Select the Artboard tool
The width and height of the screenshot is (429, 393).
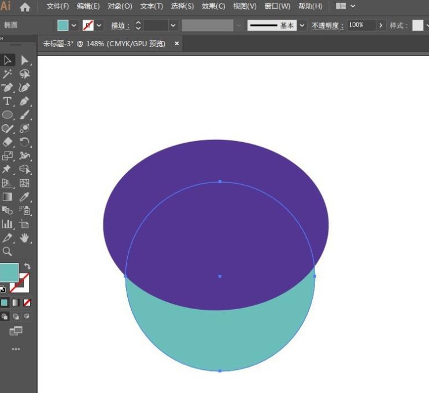tap(25, 224)
